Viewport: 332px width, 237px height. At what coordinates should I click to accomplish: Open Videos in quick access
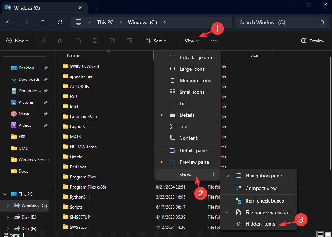click(25, 125)
